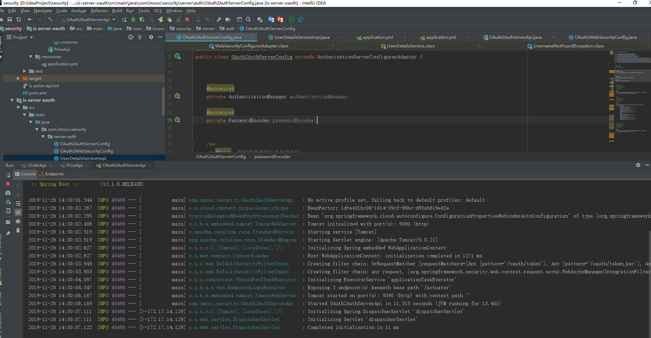
Task: Open the Refactor menu
Action: 99,11
